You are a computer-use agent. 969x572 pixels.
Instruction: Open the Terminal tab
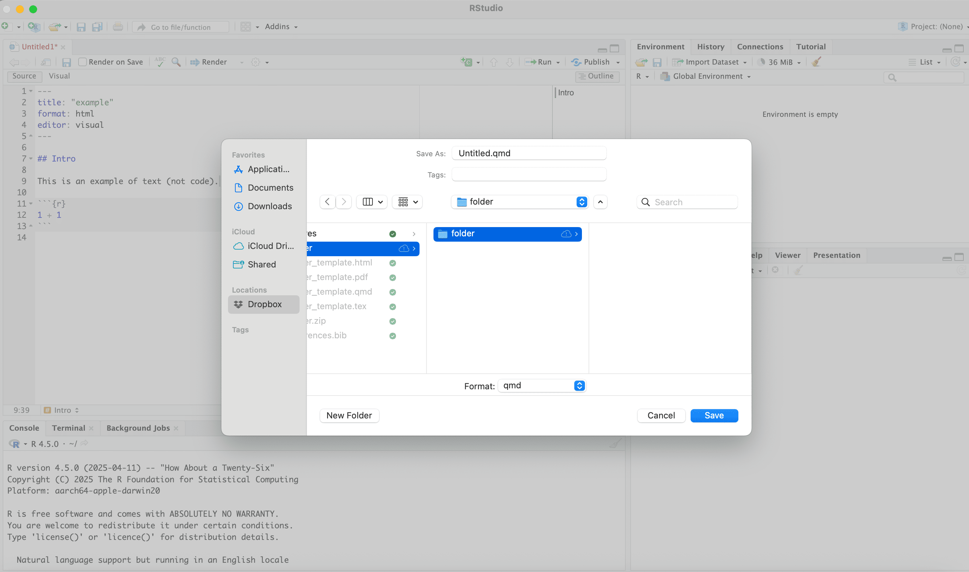tap(68, 428)
